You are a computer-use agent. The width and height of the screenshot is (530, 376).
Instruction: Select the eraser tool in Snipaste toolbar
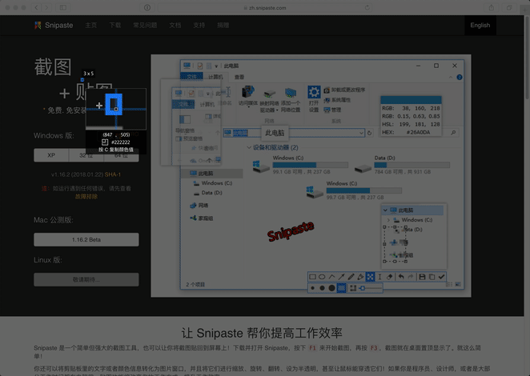pos(389,277)
